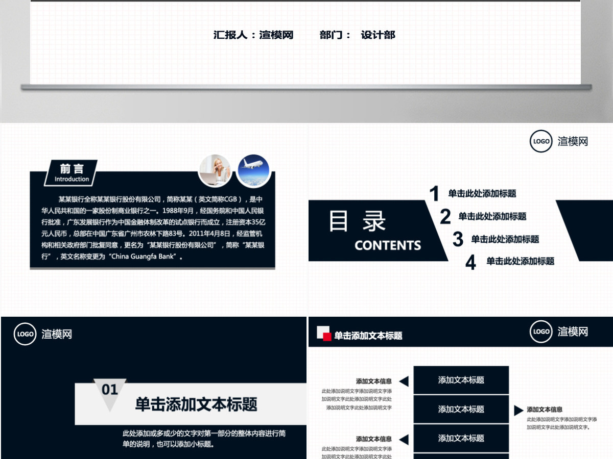Click the LOGO circle on the 目录 contents slide
613x459 pixels.
click(x=541, y=141)
